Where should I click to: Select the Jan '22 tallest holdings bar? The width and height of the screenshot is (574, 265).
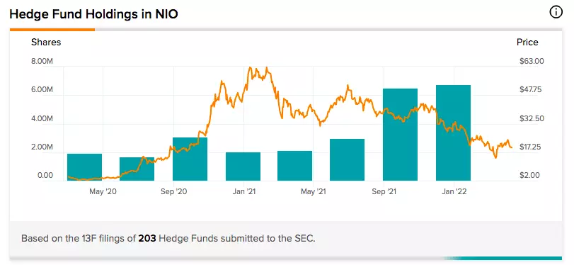453,132
